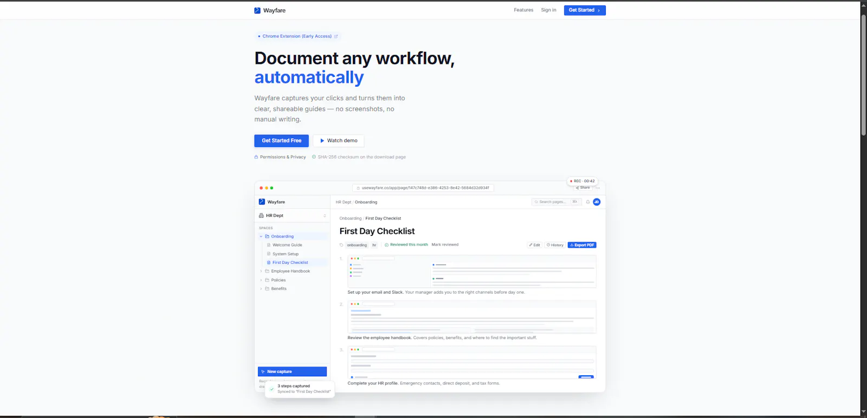Click the Employee Handbook folder icon
The width and height of the screenshot is (867, 418).
click(x=267, y=271)
